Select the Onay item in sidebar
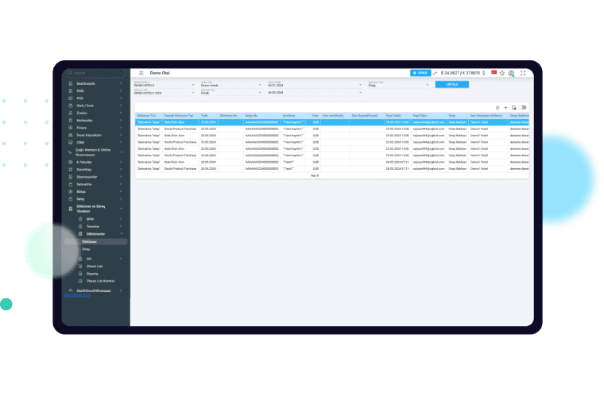604x403 pixels. point(87,249)
